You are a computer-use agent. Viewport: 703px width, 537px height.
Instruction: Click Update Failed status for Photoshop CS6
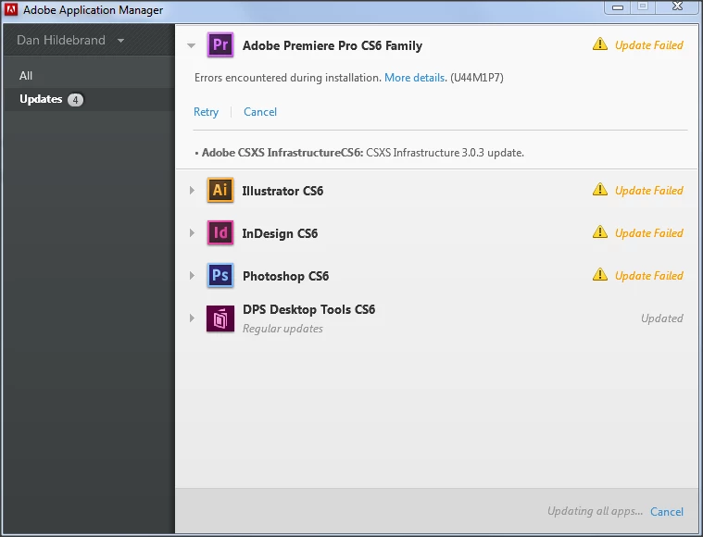click(648, 276)
